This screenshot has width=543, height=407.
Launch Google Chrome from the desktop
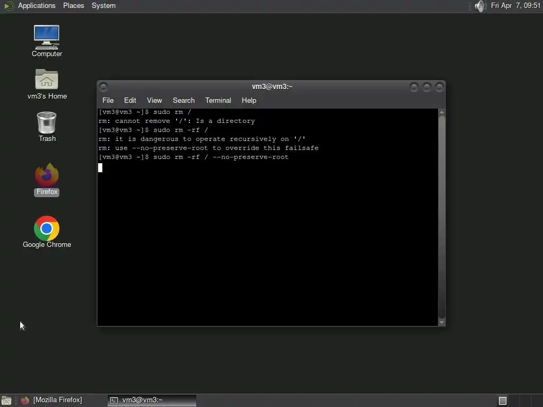47,232
